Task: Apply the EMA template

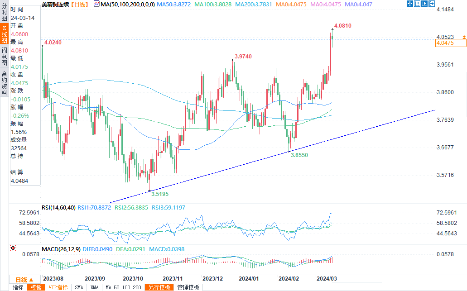Action: pyautogui.click(x=94, y=287)
